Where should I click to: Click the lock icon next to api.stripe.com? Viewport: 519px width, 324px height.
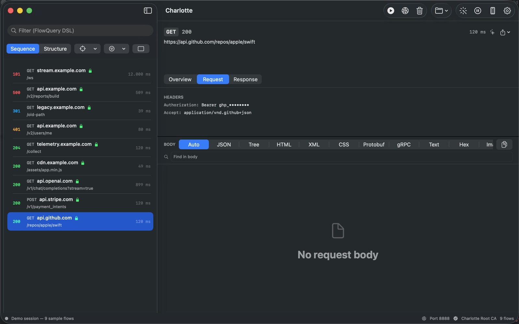(x=78, y=200)
